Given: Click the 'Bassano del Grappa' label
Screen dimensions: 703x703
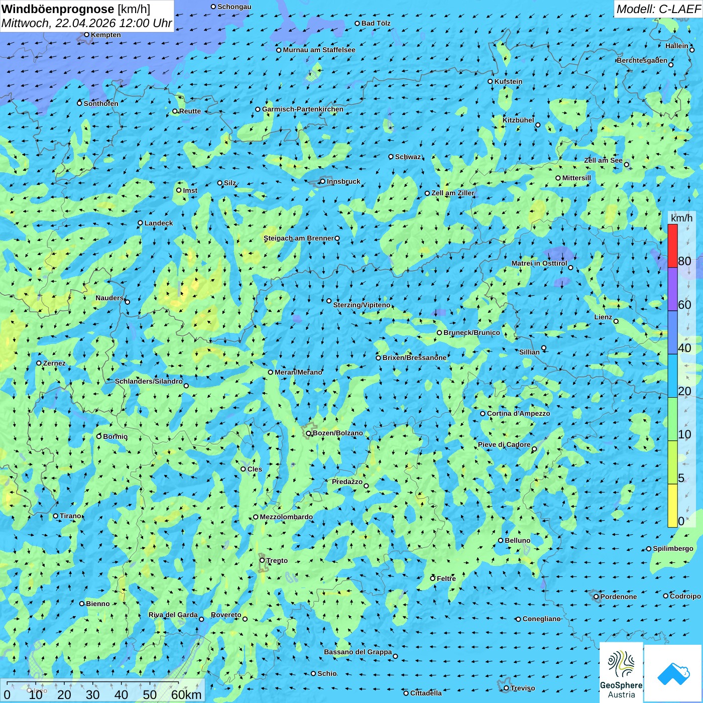Looking at the screenshot, I should [358, 652].
